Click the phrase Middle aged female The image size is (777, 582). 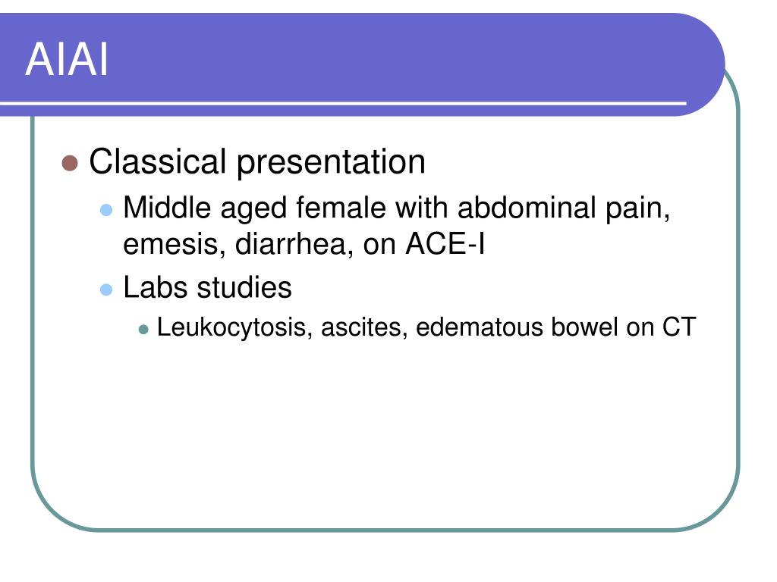(254, 208)
